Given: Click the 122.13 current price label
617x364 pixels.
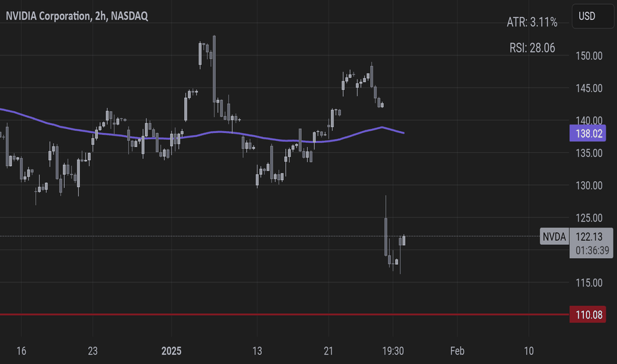Looking at the screenshot, I should pos(589,236).
